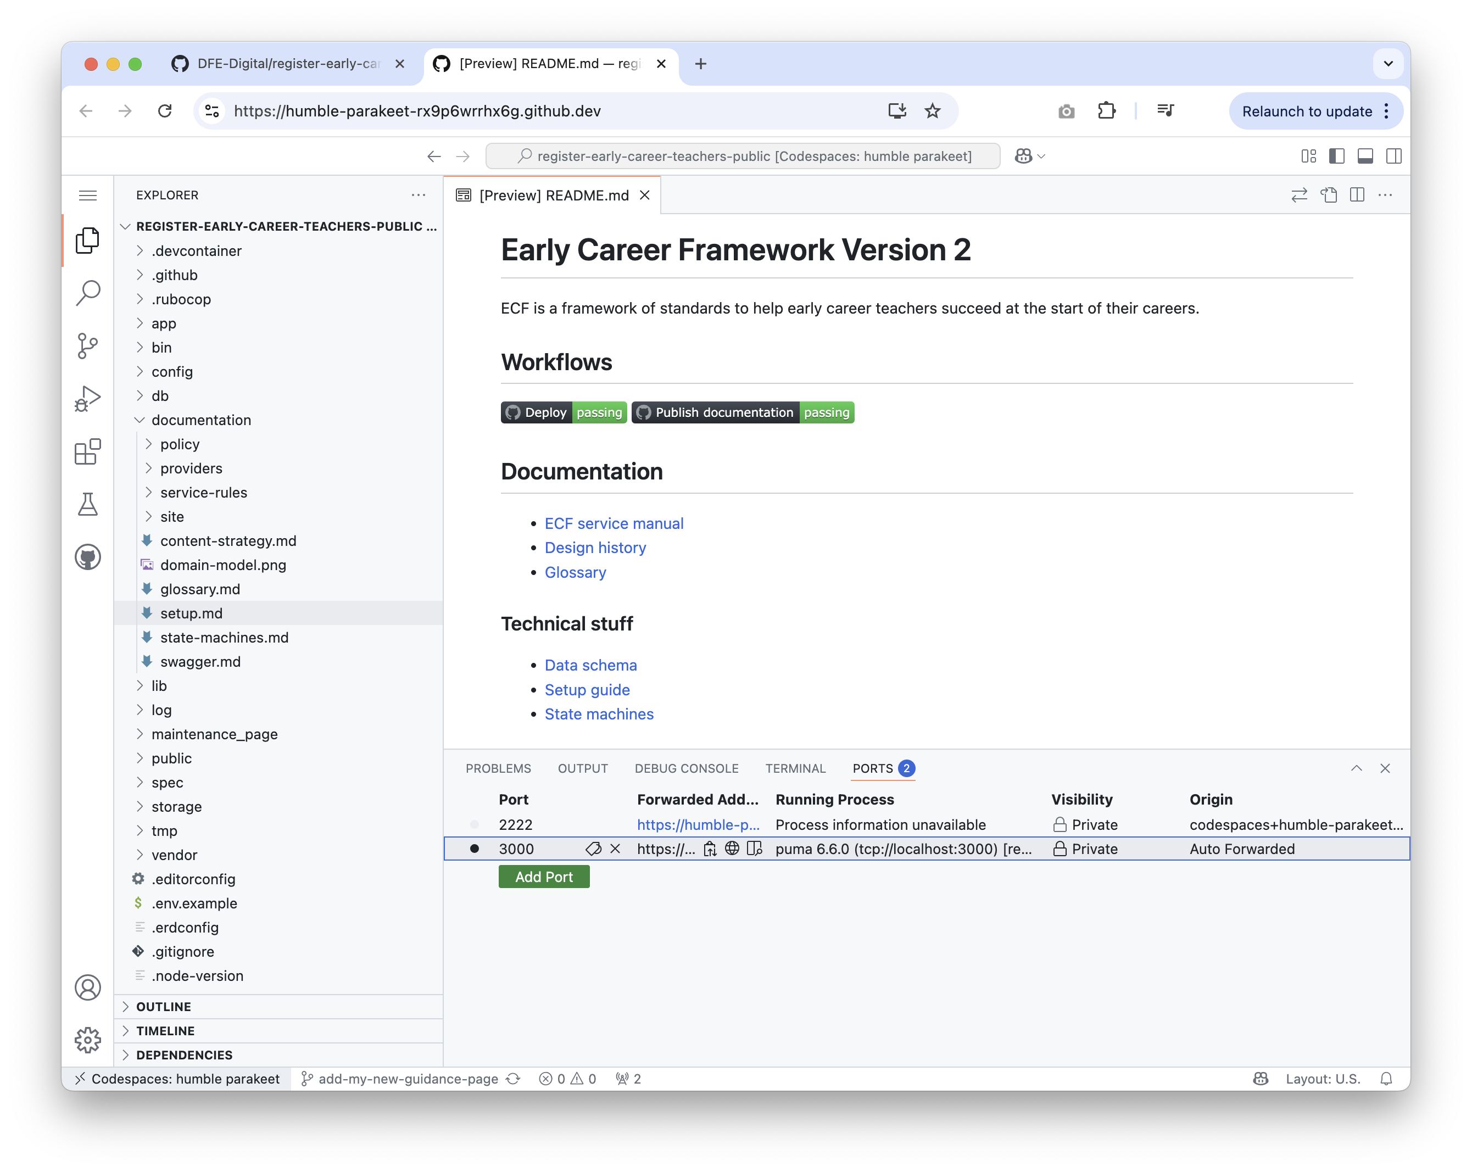This screenshot has width=1472, height=1172.
Task: Toggle the primary side bar
Action: [x=1337, y=157]
